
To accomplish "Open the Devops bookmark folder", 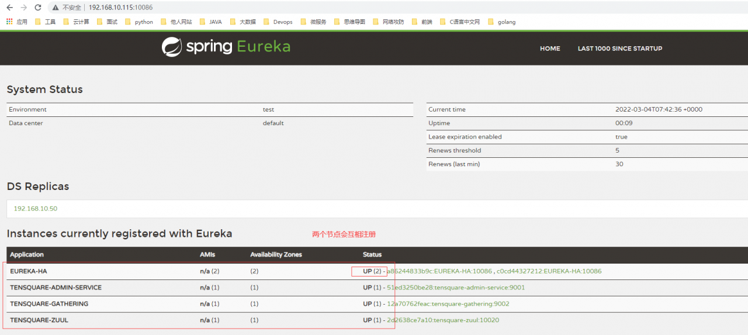I will pyautogui.click(x=278, y=22).
